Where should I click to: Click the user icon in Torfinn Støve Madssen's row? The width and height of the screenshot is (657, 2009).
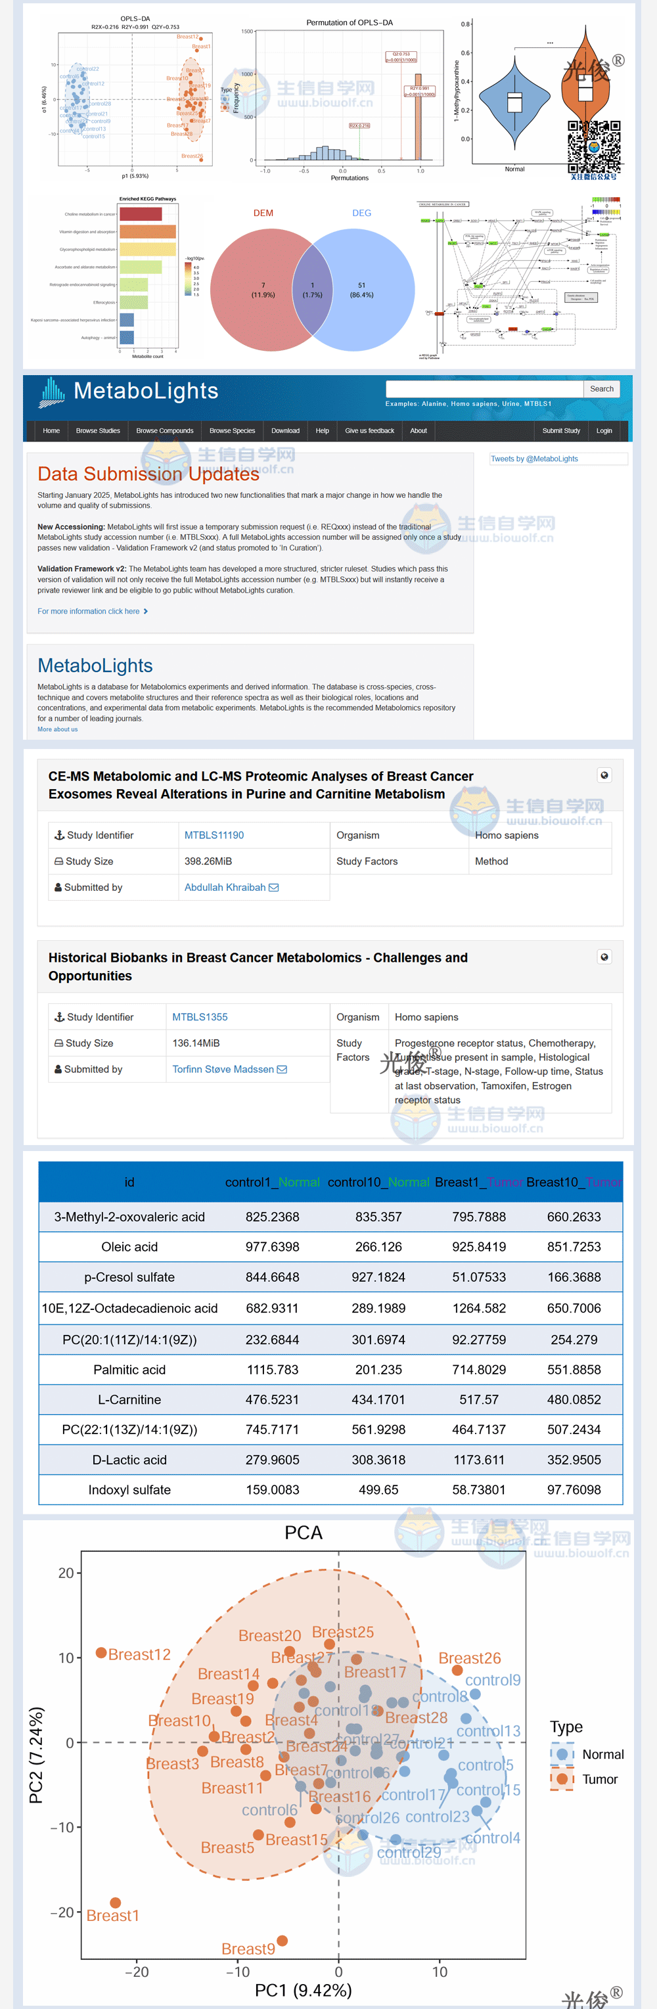click(x=58, y=1070)
